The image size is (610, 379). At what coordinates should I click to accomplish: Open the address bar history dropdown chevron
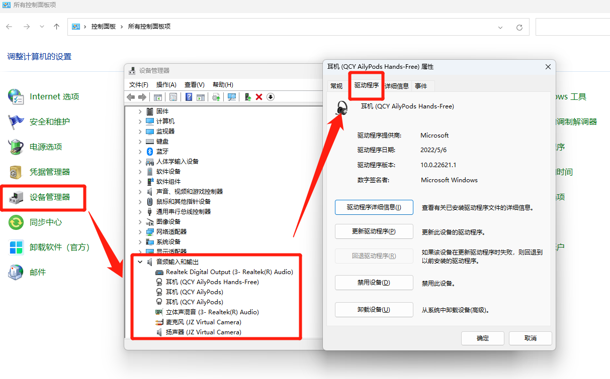tap(500, 27)
